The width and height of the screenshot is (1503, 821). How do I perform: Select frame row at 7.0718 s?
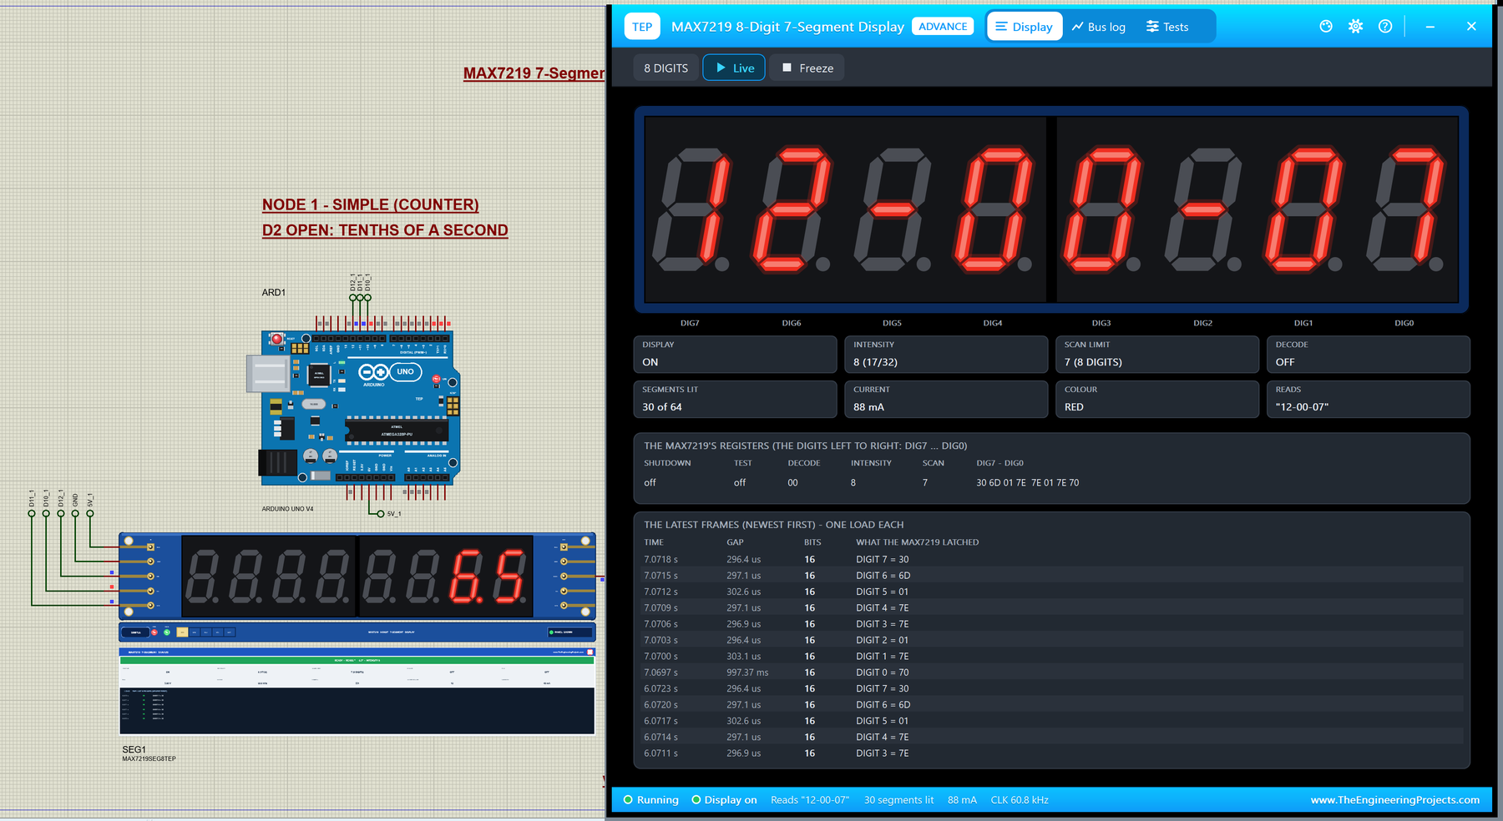click(1051, 560)
